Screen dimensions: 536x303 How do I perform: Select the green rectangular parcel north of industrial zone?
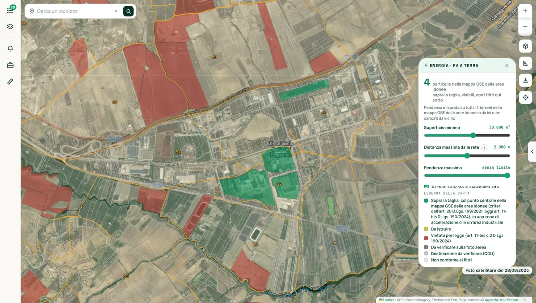(304, 90)
